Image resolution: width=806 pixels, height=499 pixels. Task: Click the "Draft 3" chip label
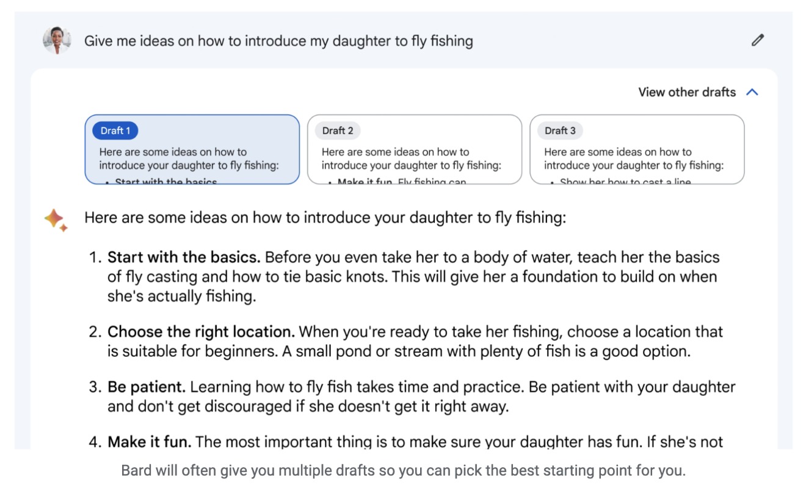560,131
